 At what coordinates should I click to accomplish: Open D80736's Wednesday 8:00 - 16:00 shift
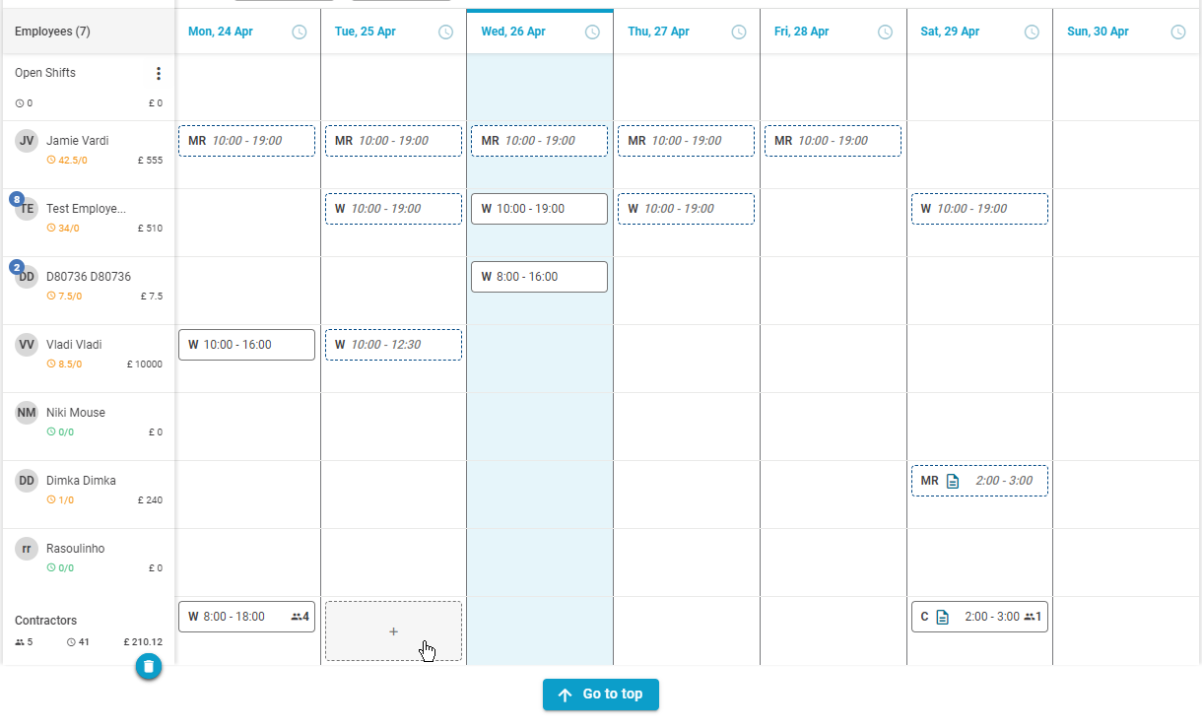tap(539, 277)
